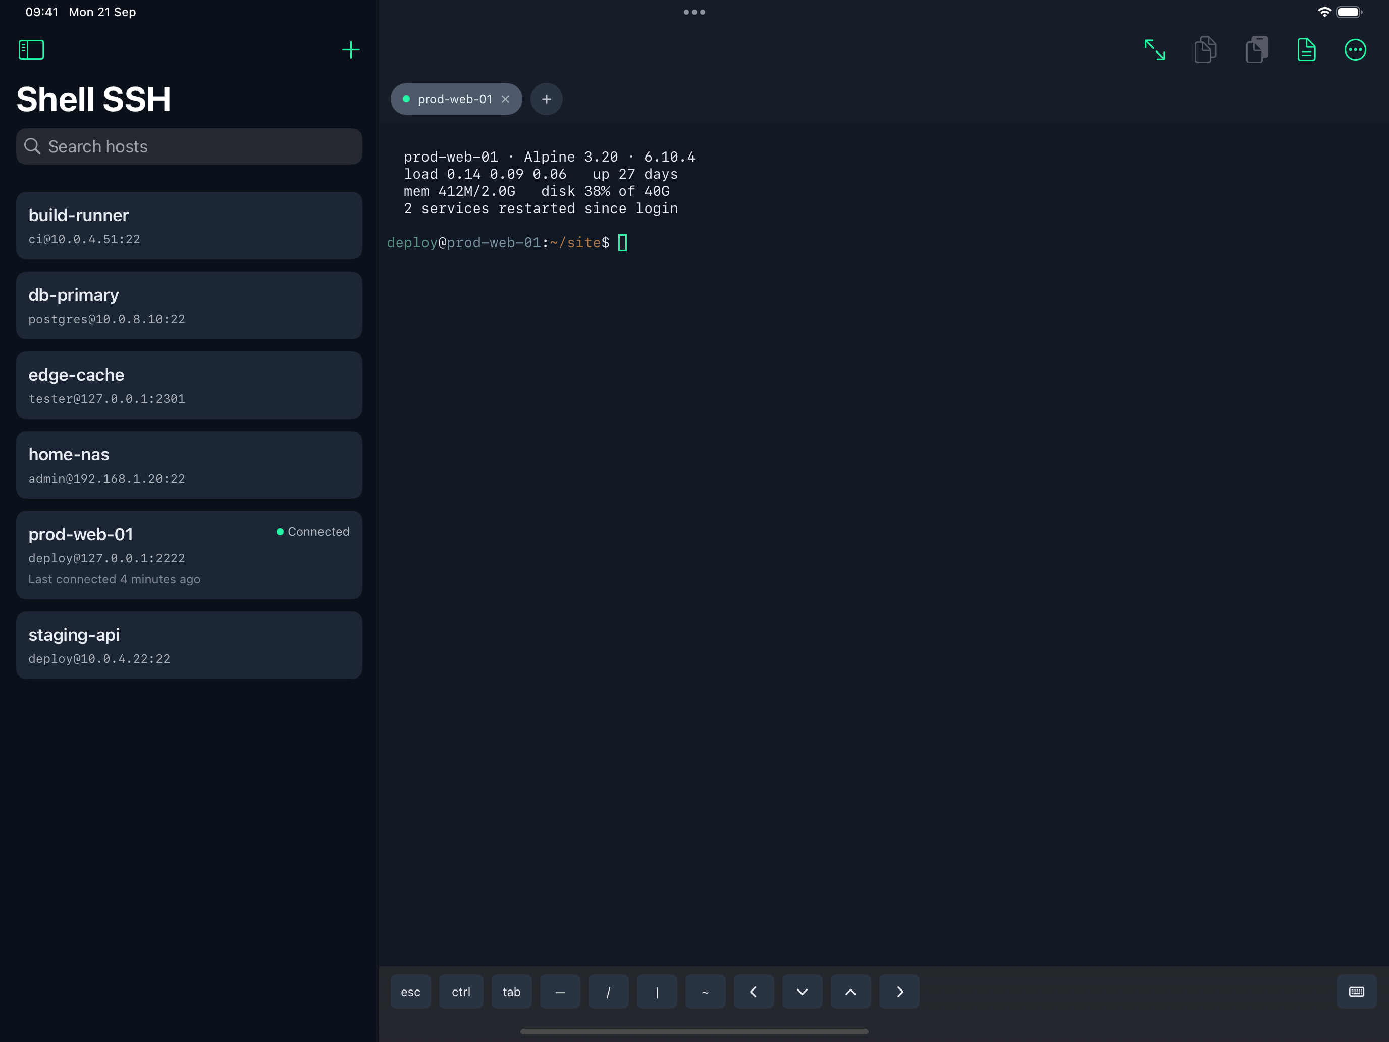1389x1042 pixels.
Task: Click the paste clipboard icon
Action: 1256,49
